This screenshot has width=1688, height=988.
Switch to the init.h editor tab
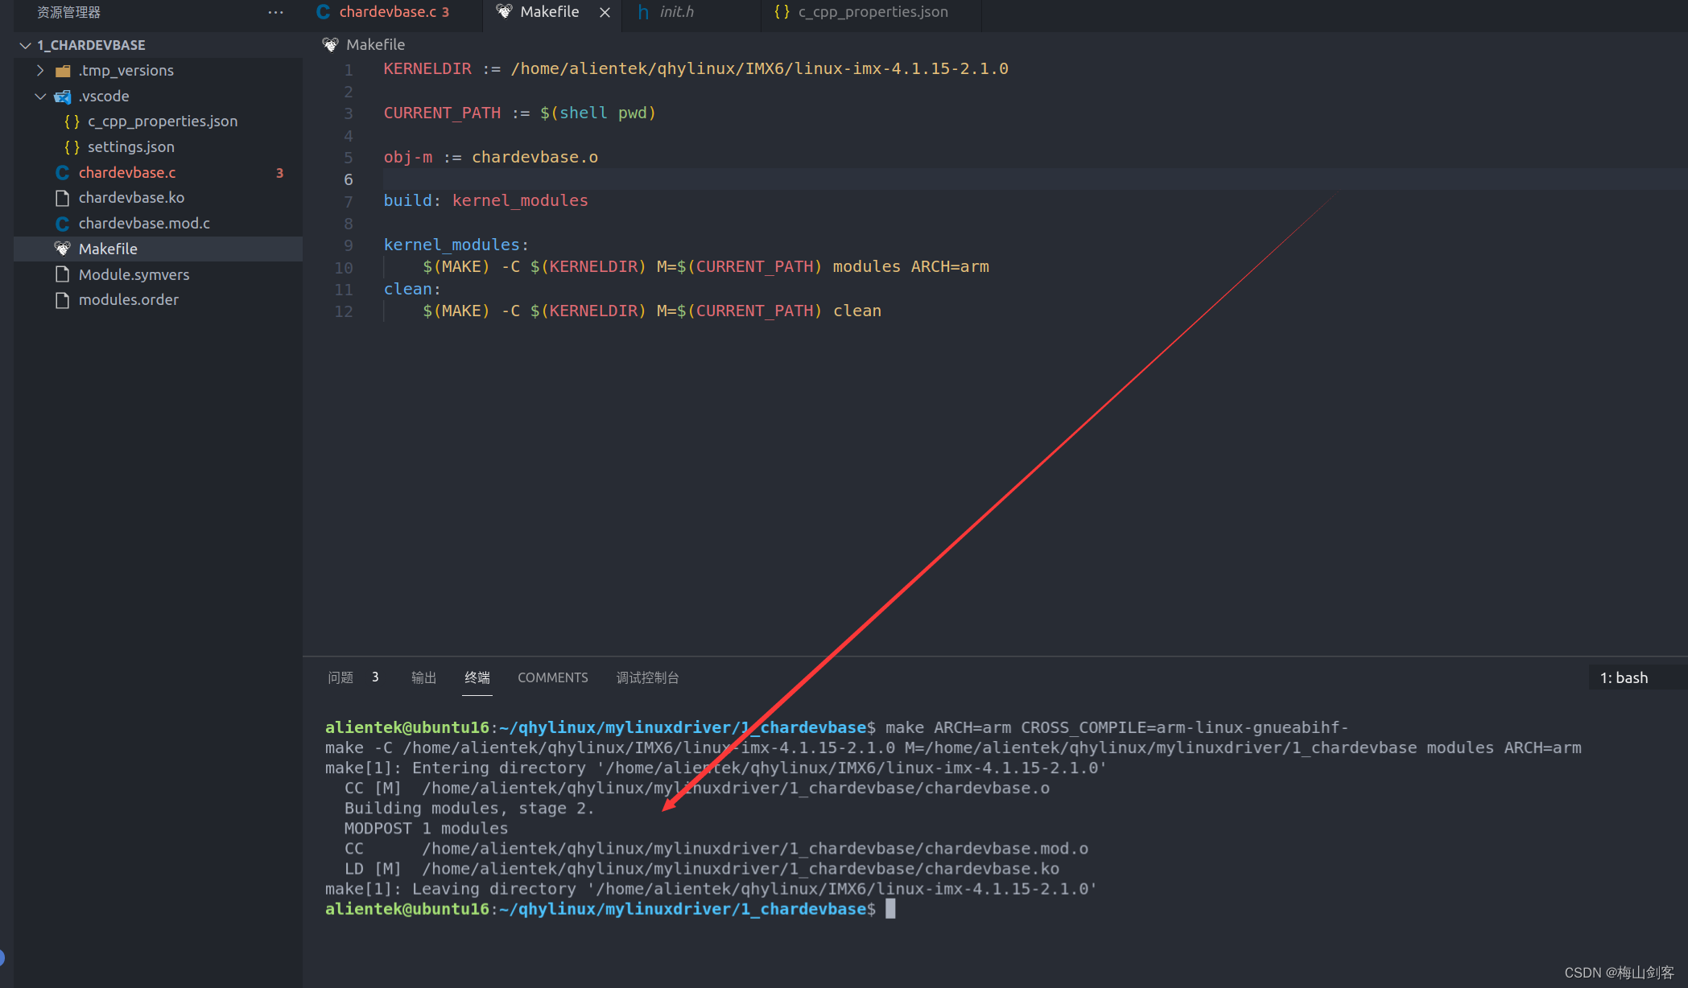(676, 12)
